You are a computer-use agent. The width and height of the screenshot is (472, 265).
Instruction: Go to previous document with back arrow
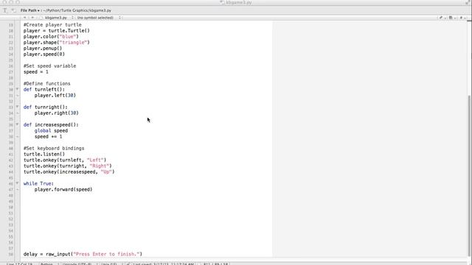24,18
